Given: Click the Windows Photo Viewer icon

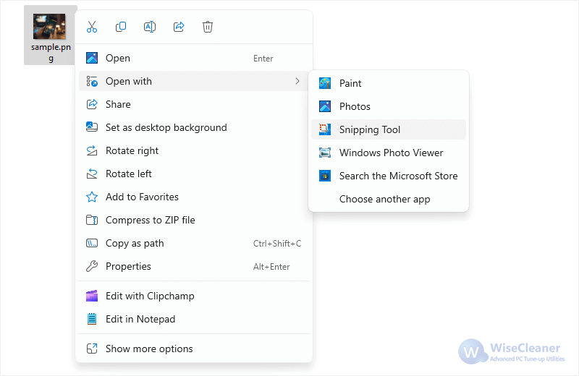Looking at the screenshot, I should pos(325,153).
